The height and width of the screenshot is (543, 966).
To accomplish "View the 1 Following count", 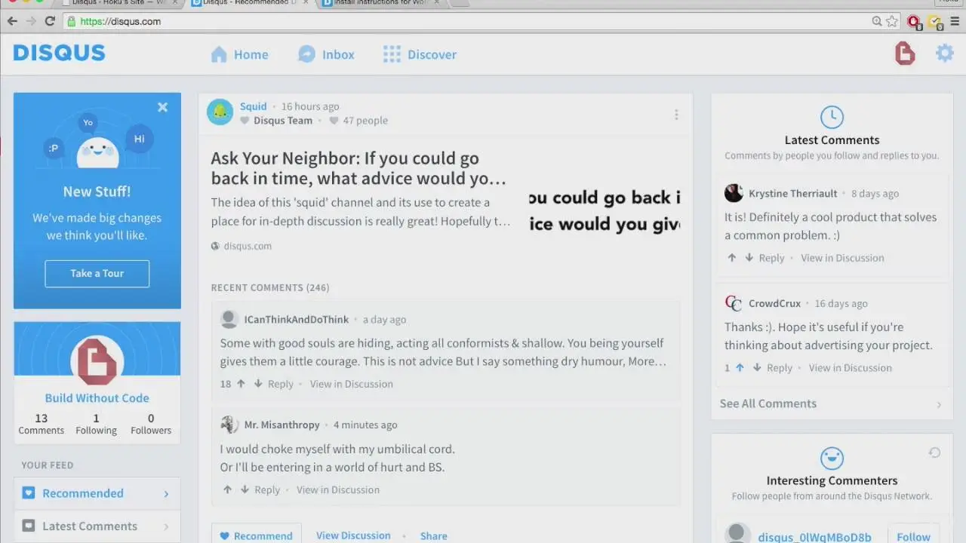I will tap(96, 424).
